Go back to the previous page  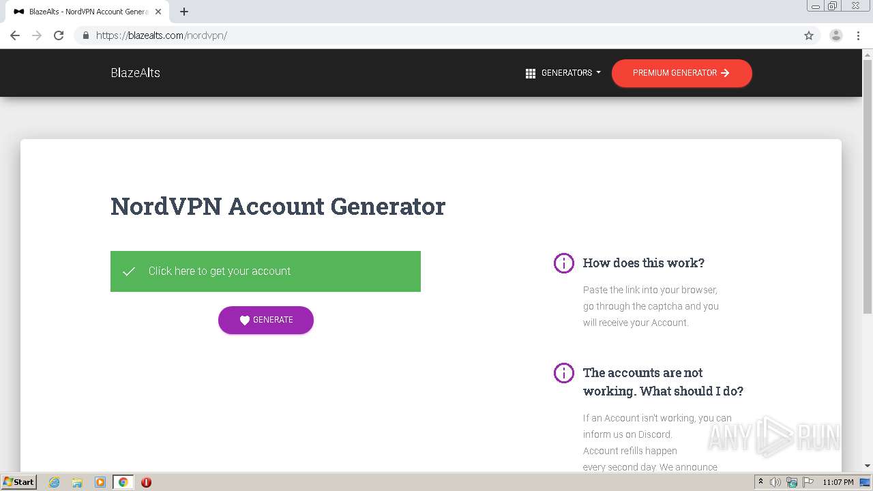click(x=15, y=35)
